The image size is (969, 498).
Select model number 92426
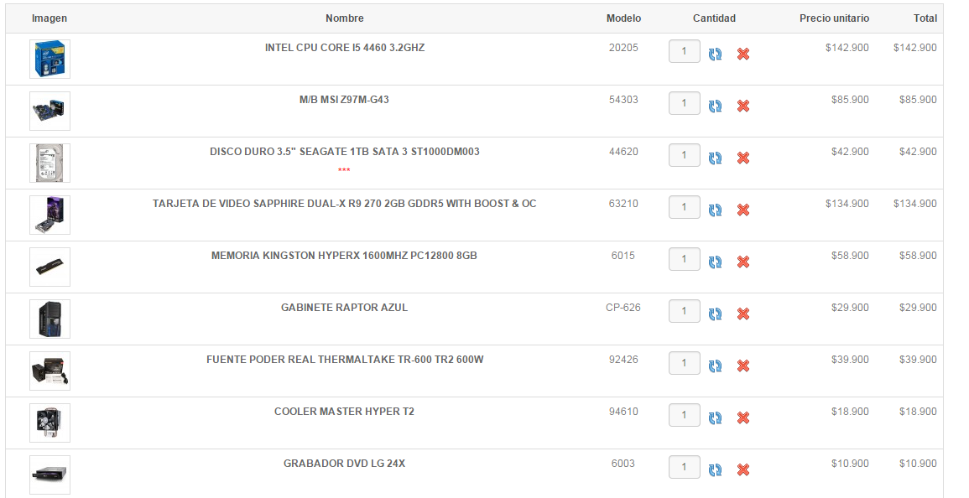[x=623, y=359]
